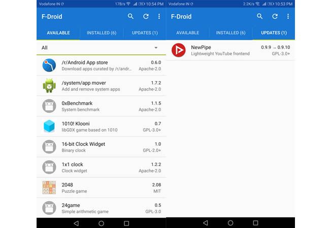Tap the Back navigation button on the left phone
Image resolution: width=330 pixels, height=228 pixels.
[76, 223]
